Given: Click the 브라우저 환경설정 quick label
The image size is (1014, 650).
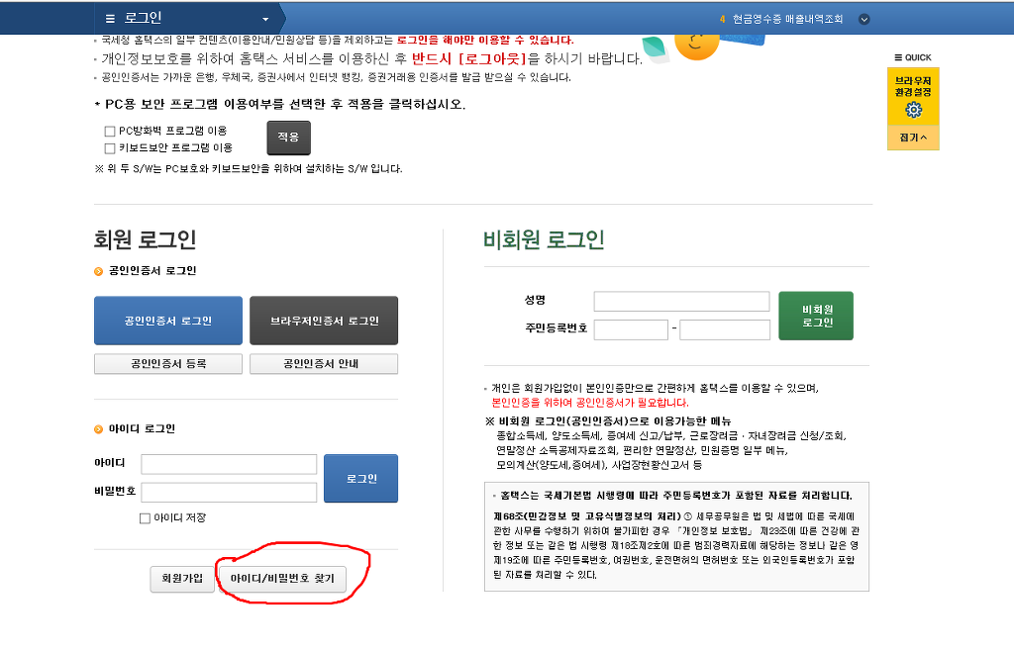Looking at the screenshot, I should 913,87.
